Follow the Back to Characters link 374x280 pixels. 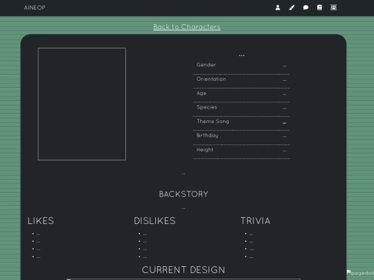(x=187, y=27)
